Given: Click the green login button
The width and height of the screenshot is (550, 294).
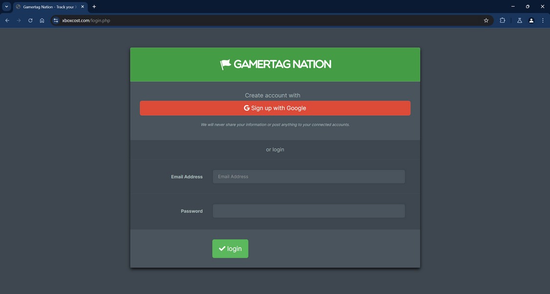Looking at the screenshot, I should pyautogui.click(x=230, y=249).
